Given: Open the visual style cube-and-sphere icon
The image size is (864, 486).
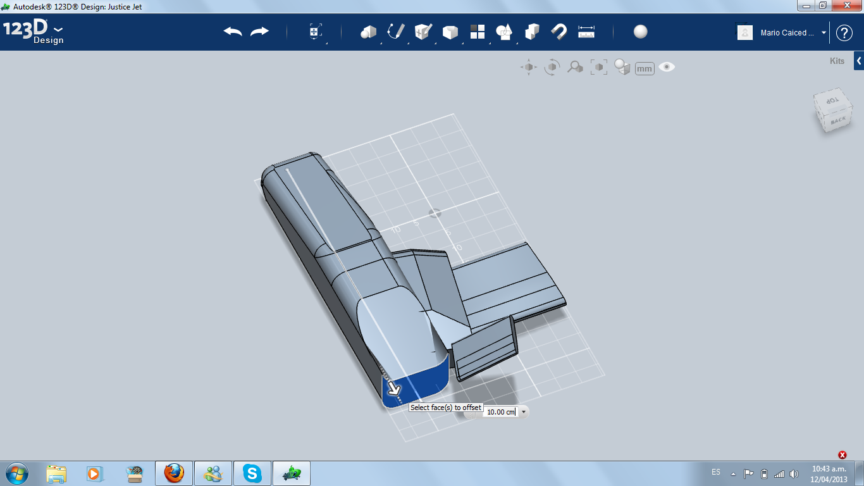Looking at the screenshot, I should 622,67.
